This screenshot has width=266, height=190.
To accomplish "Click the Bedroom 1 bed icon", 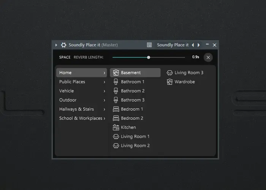I will pyautogui.click(x=116, y=109).
